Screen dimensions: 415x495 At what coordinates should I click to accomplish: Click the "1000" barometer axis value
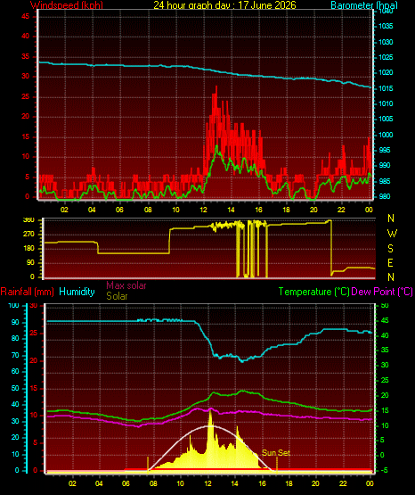pyautogui.click(x=386, y=135)
